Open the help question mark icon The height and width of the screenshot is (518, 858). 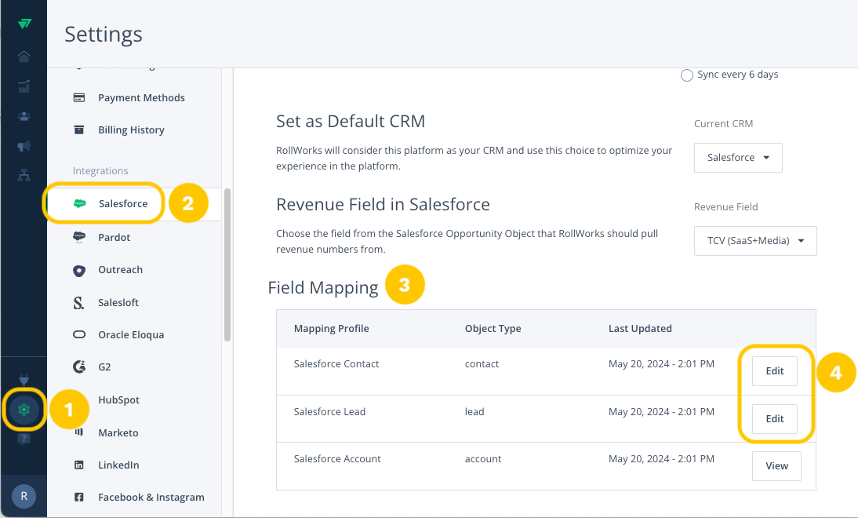coord(24,439)
